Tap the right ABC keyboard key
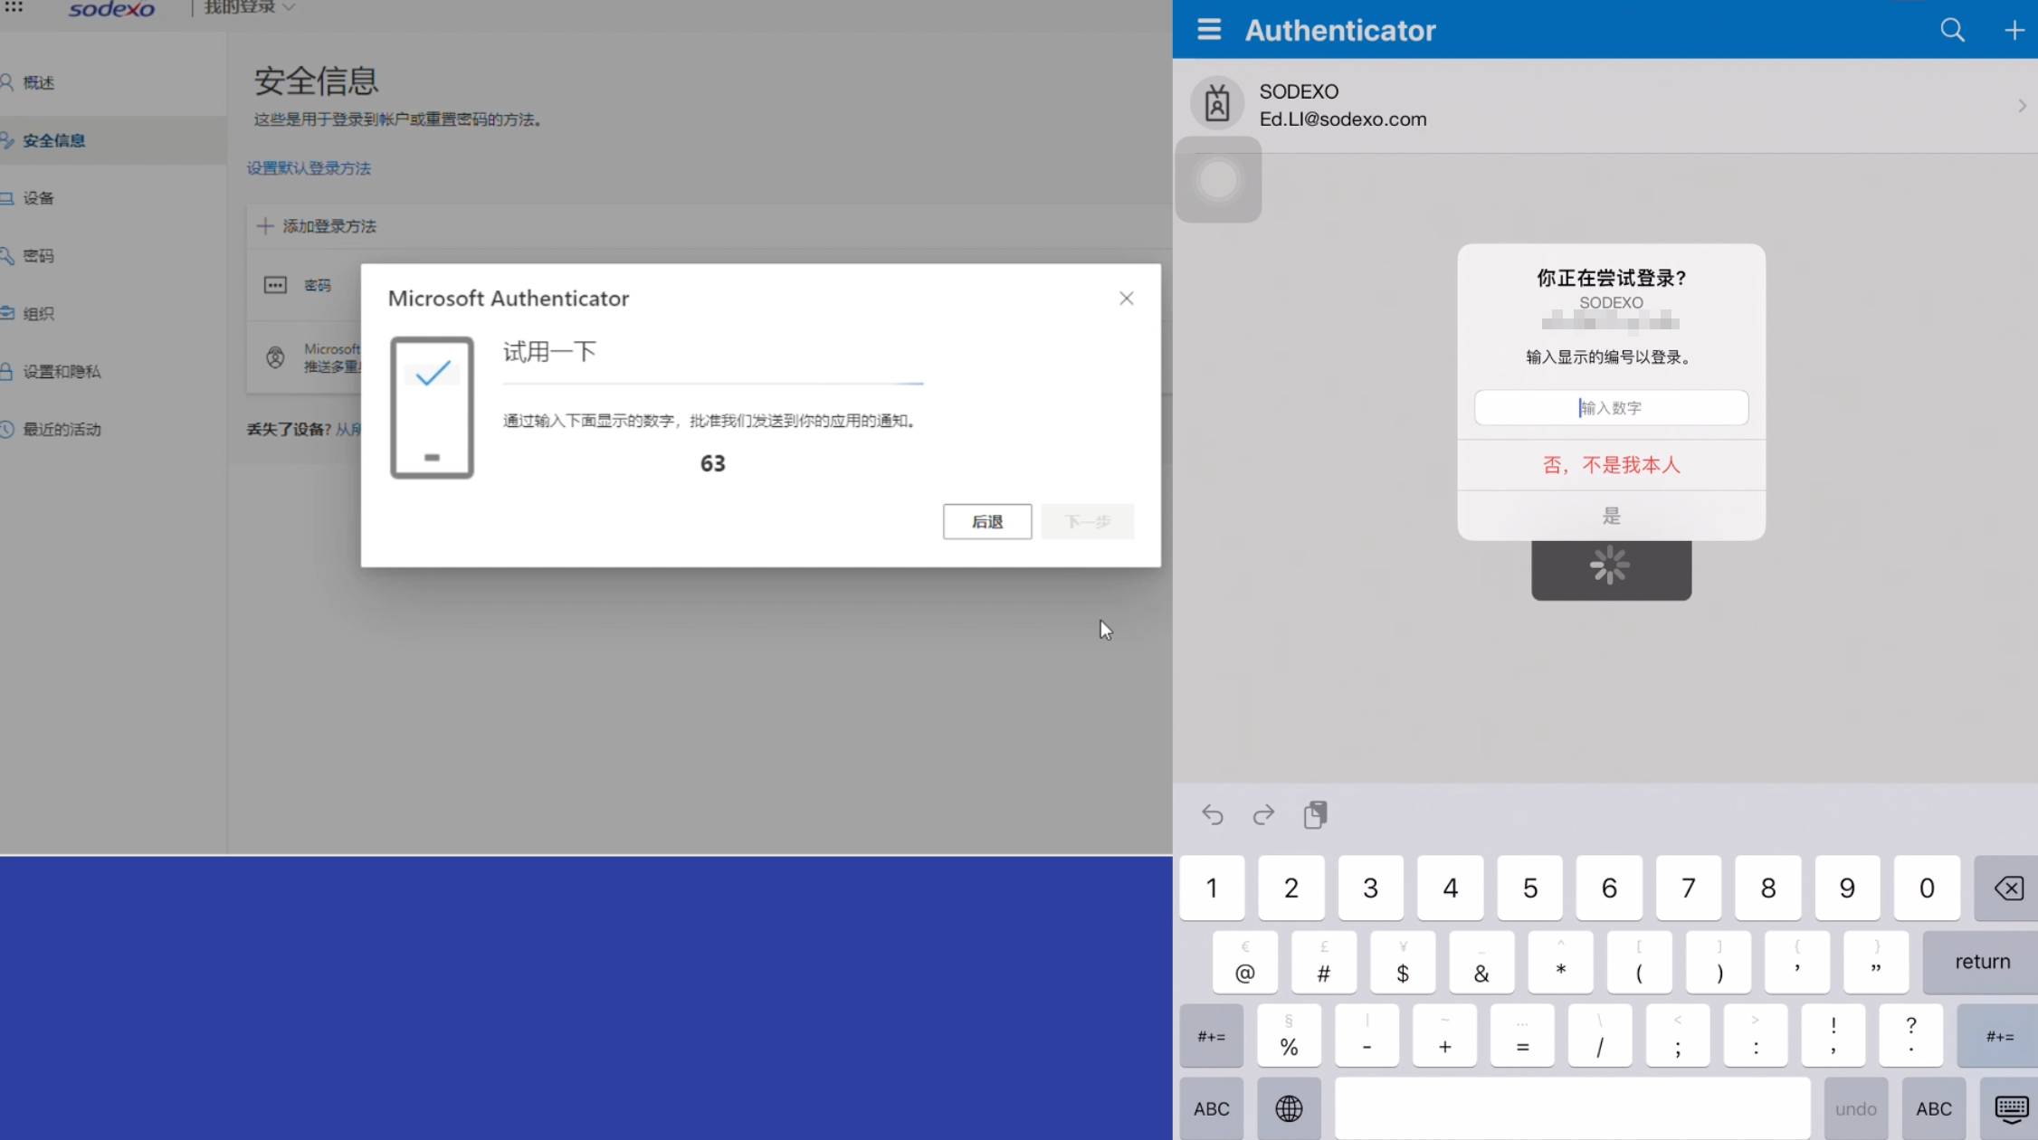Image resolution: width=2038 pixels, height=1140 pixels. pyautogui.click(x=1934, y=1108)
